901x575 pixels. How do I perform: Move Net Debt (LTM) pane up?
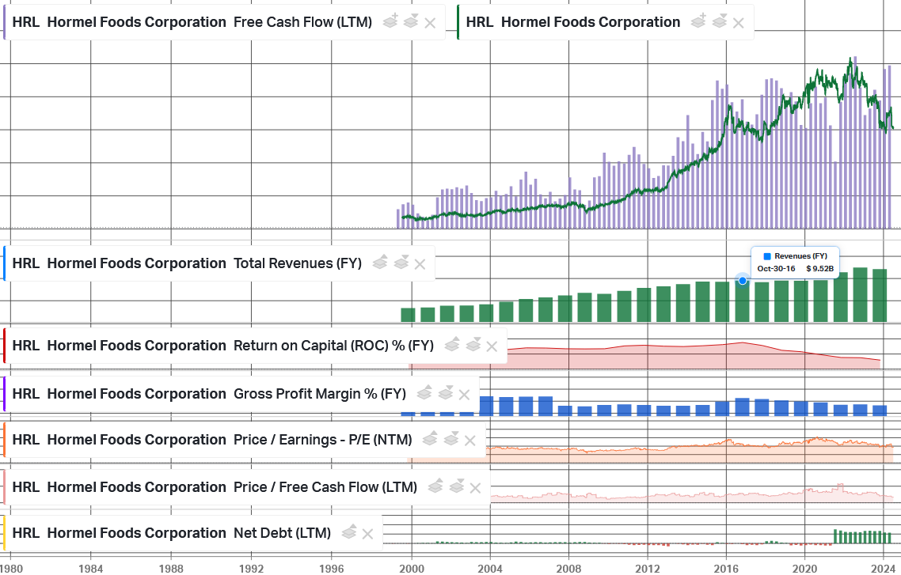[x=349, y=532]
